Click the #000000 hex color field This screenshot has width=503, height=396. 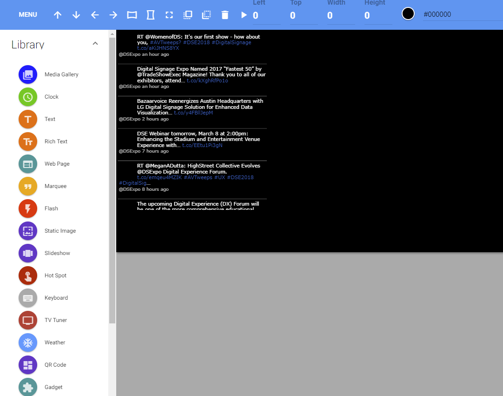pyautogui.click(x=463, y=14)
